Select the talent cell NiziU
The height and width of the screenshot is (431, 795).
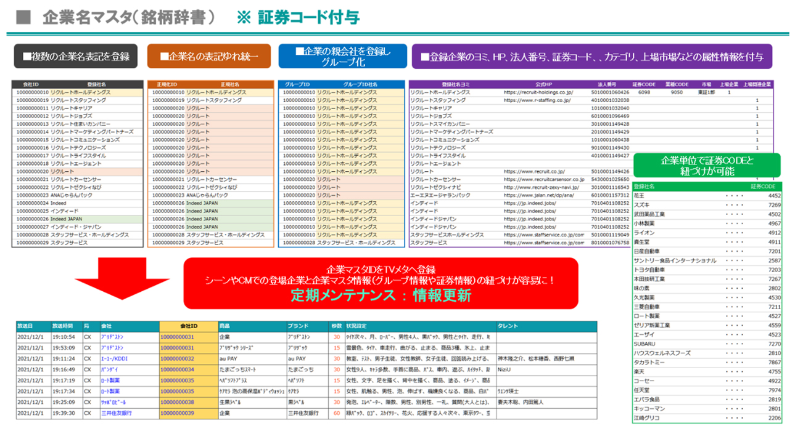pyautogui.click(x=505, y=369)
